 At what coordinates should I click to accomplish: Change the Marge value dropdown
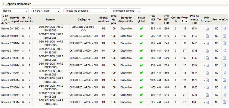pos(184,22)
